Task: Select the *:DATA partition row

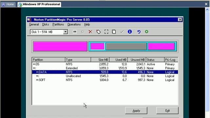Action: coord(105,72)
